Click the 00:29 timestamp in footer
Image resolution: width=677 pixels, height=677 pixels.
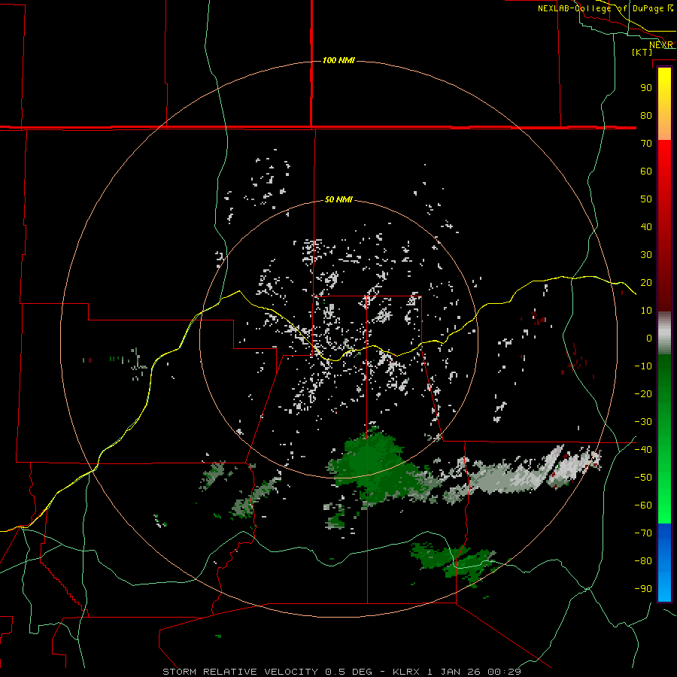[504, 672]
